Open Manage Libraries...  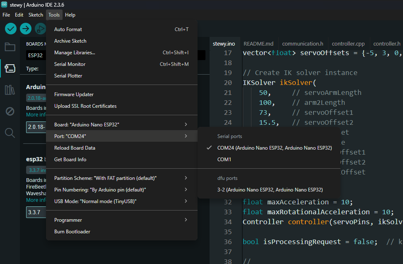click(122, 53)
